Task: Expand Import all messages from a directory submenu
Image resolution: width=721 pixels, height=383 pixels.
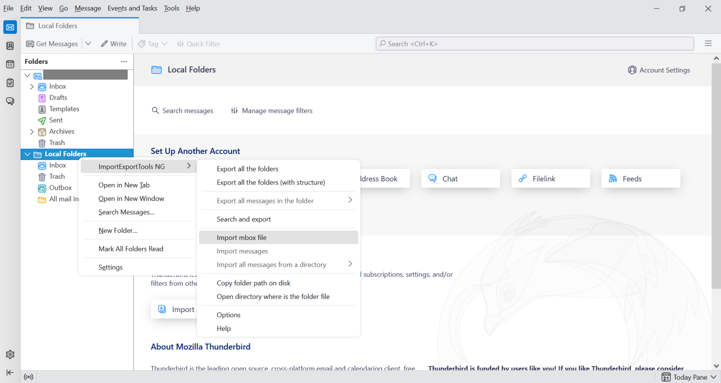Action: click(x=350, y=264)
